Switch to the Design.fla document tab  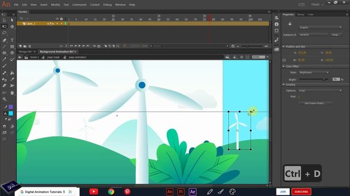point(26,52)
